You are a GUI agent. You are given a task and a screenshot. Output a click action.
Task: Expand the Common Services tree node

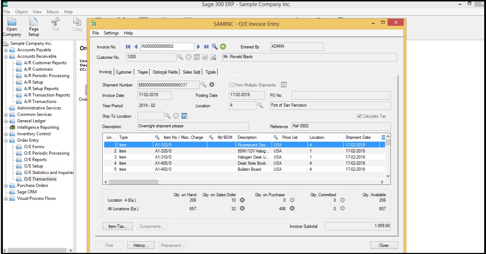6,114
